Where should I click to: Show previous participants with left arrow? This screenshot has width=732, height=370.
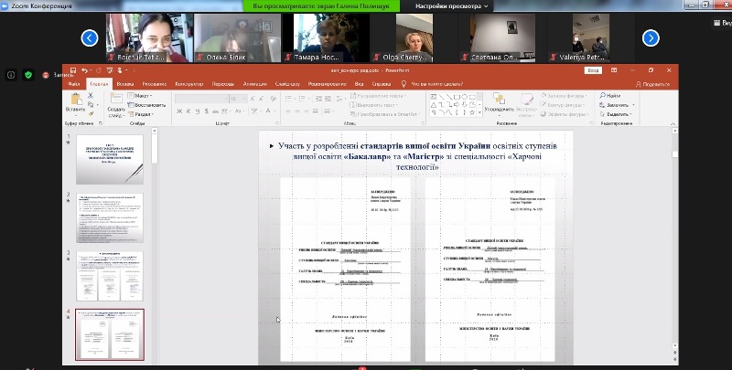(90, 37)
